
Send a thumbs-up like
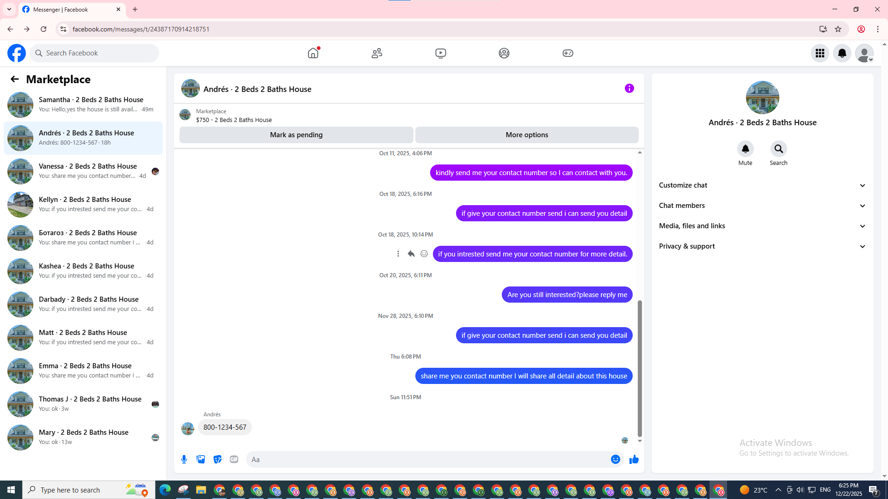634,459
